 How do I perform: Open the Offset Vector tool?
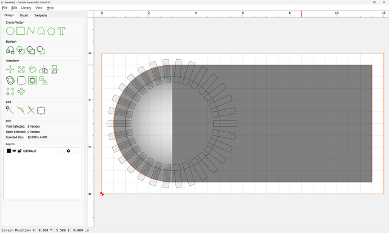(x=10, y=80)
